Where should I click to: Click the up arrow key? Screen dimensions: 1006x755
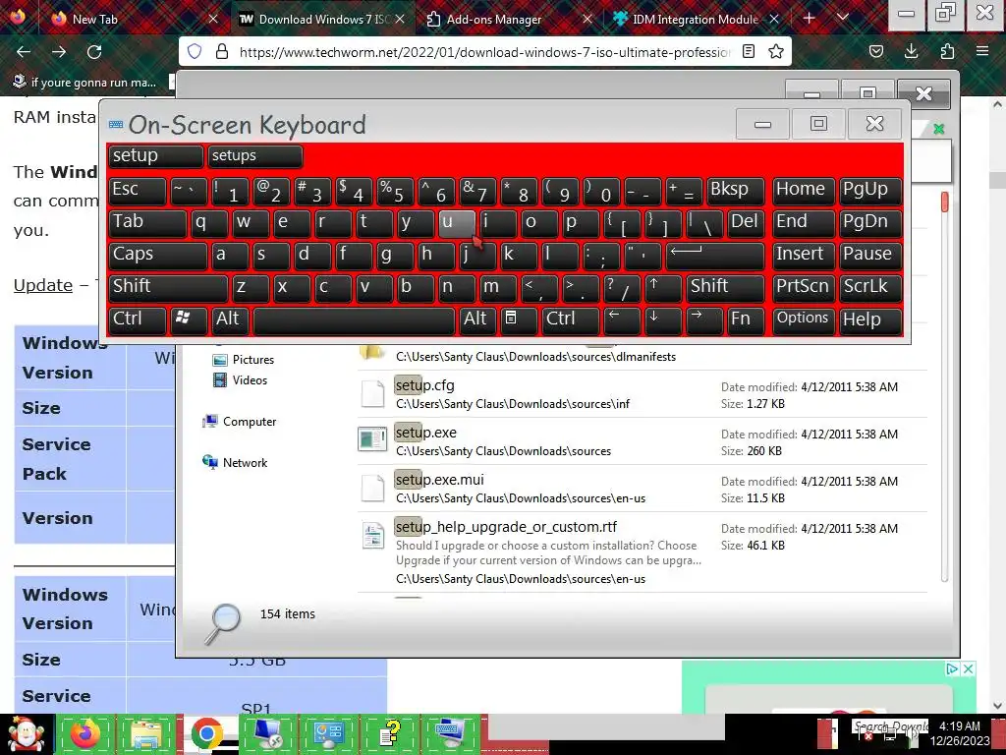[x=663, y=287]
